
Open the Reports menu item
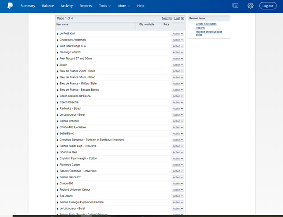tap(86, 6)
